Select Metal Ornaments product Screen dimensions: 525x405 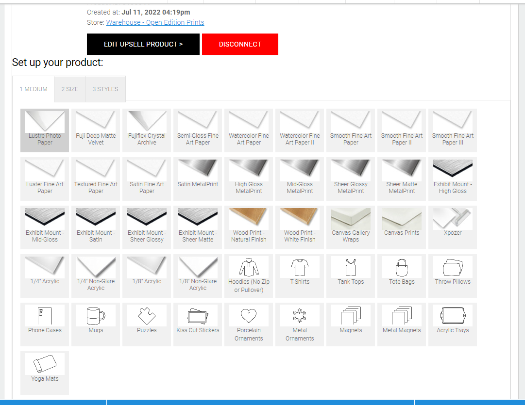tap(300, 324)
